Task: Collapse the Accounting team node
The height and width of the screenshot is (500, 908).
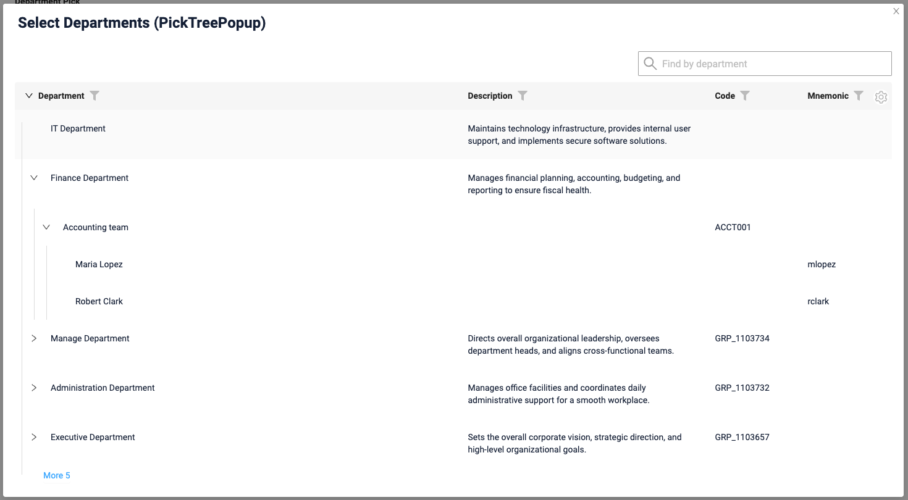Action: click(46, 227)
